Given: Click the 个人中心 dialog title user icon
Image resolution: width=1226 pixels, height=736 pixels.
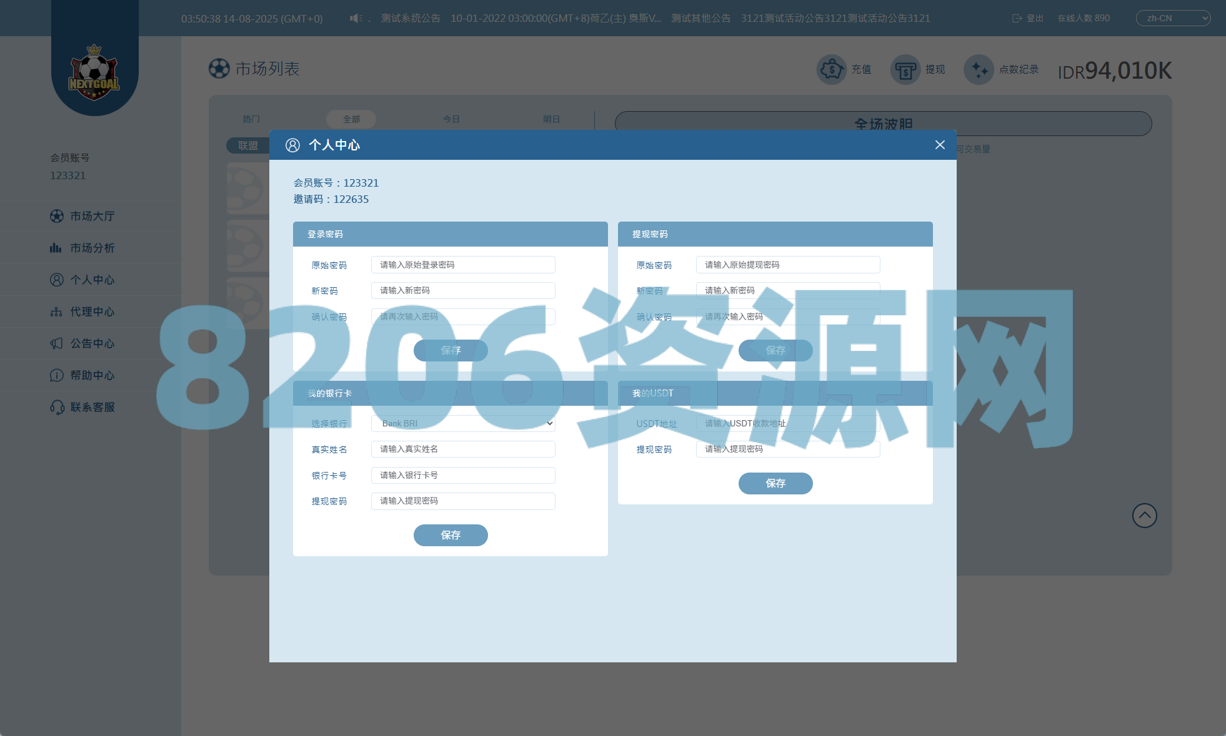Looking at the screenshot, I should click(x=292, y=145).
